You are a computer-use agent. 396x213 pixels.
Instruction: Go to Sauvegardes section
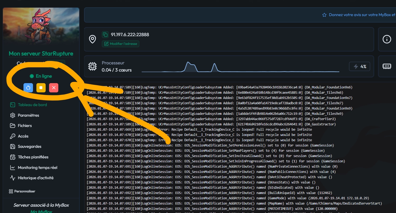click(x=30, y=146)
